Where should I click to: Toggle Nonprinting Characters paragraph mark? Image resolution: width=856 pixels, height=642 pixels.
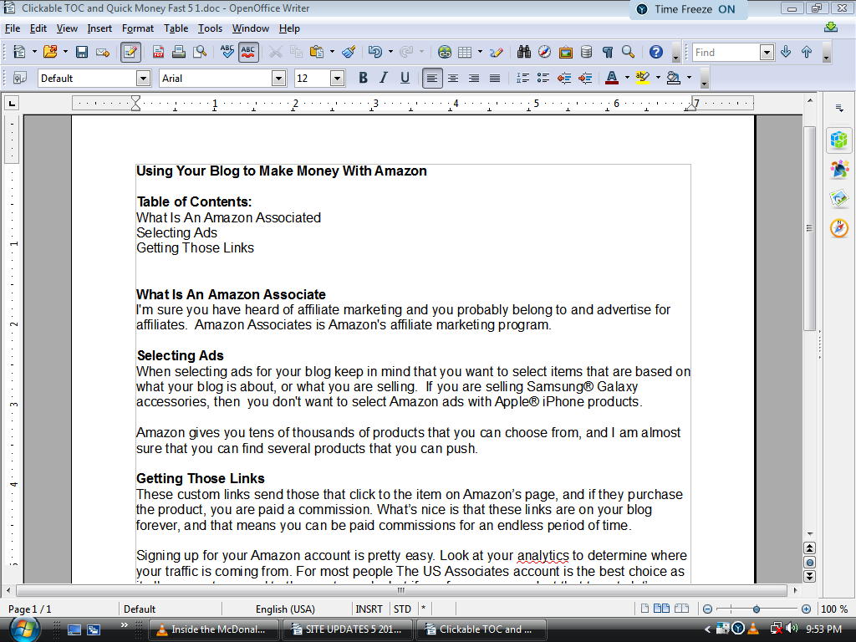608,52
